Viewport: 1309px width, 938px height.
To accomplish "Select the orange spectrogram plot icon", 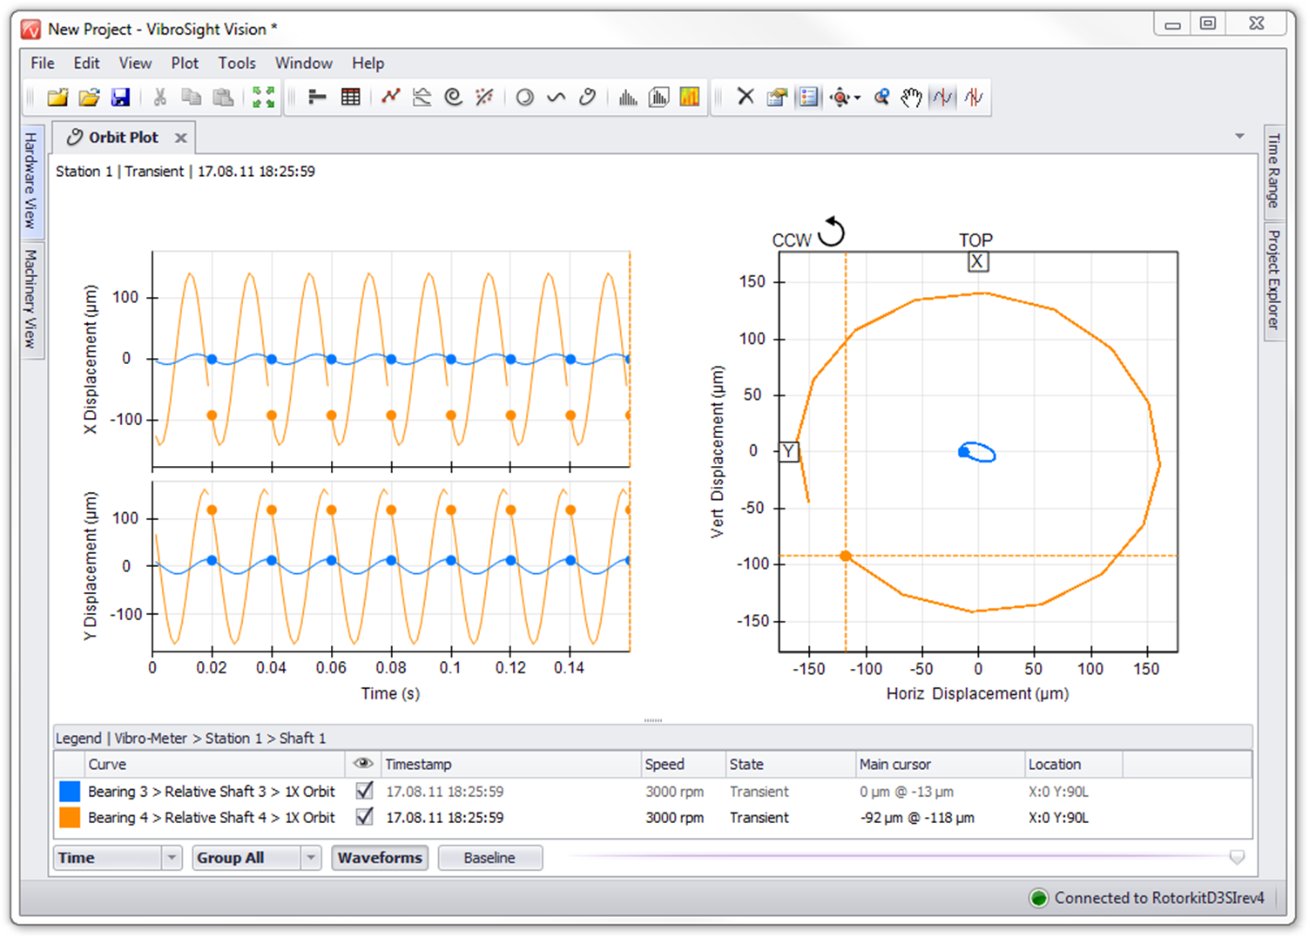I will point(690,97).
